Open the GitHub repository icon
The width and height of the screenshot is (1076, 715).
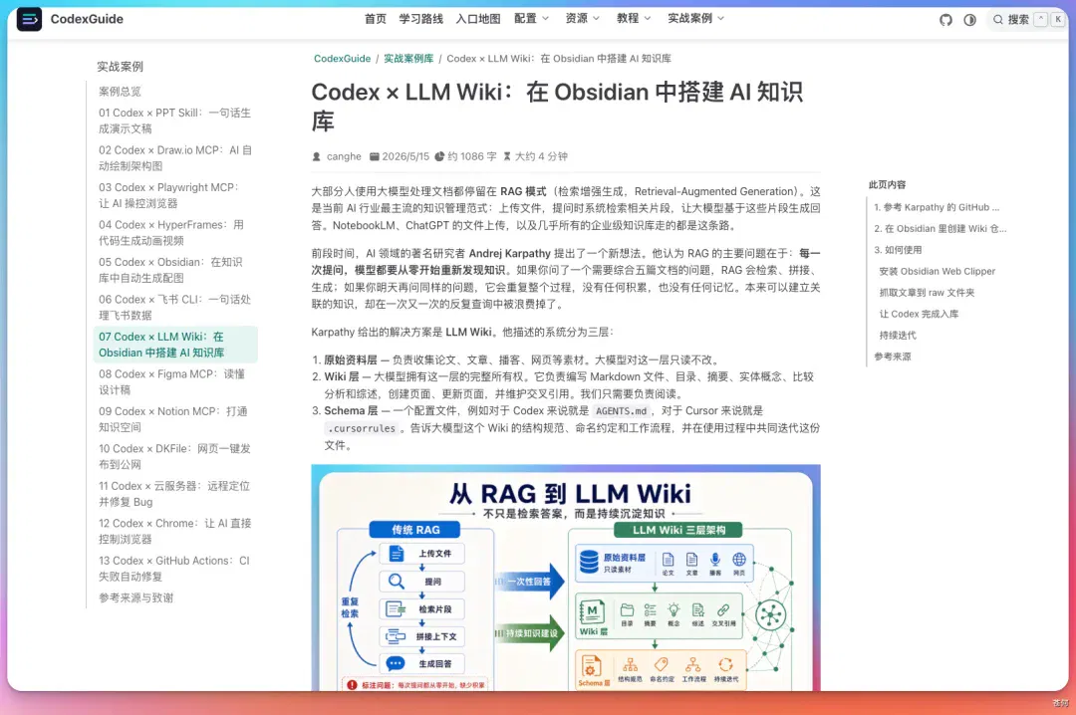tap(945, 20)
